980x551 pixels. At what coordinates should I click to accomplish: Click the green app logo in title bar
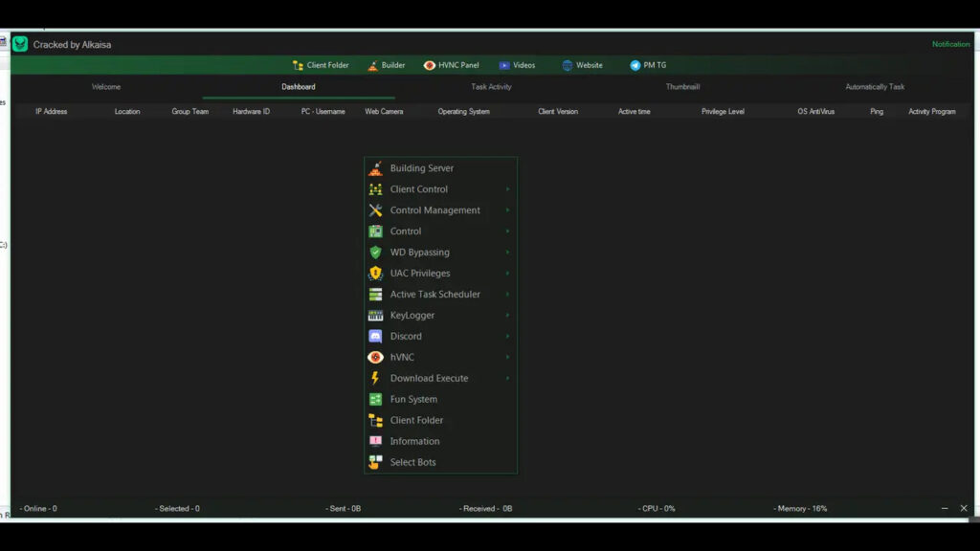pos(20,44)
